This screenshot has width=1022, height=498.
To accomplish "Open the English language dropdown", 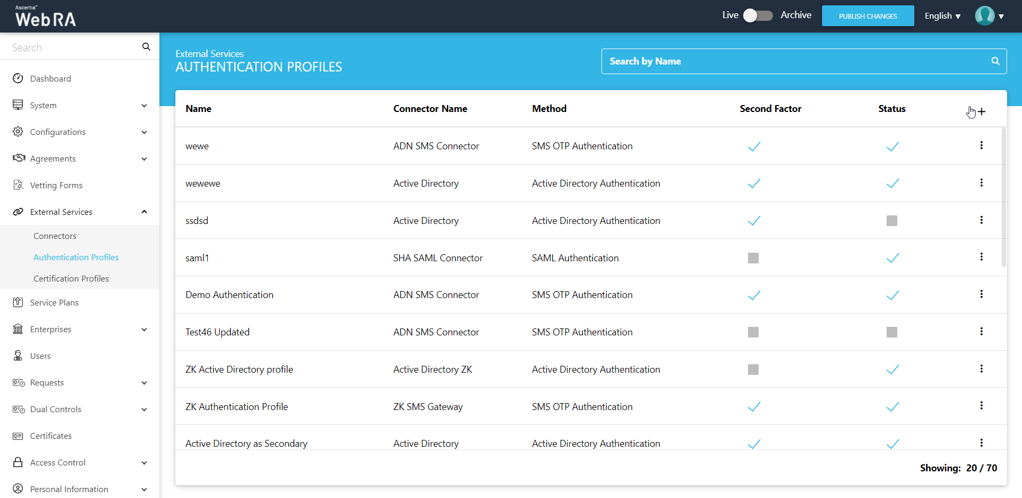I will tap(942, 16).
